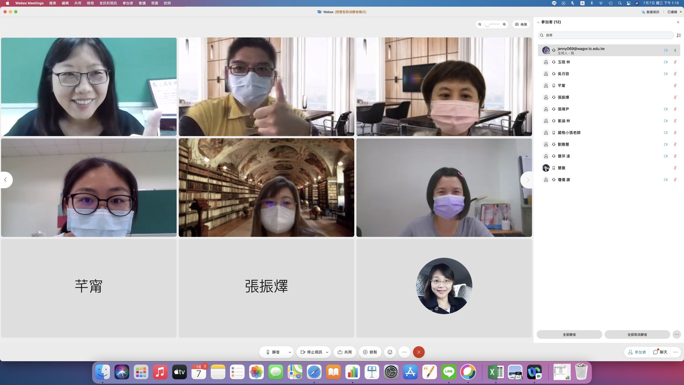
Task: Click the reactions smiley icon
Action: tap(390, 352)
